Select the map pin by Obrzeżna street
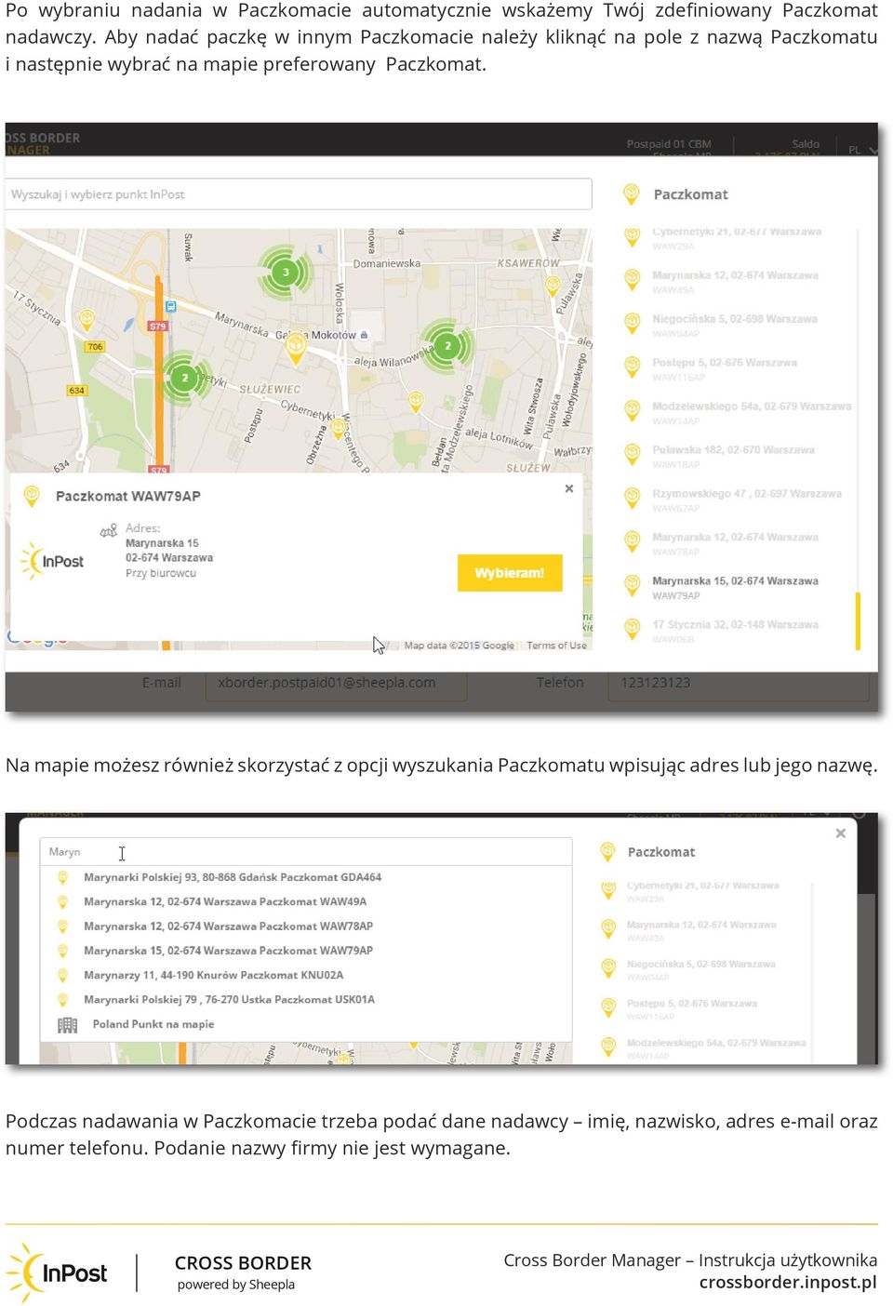 coord(339,428)
